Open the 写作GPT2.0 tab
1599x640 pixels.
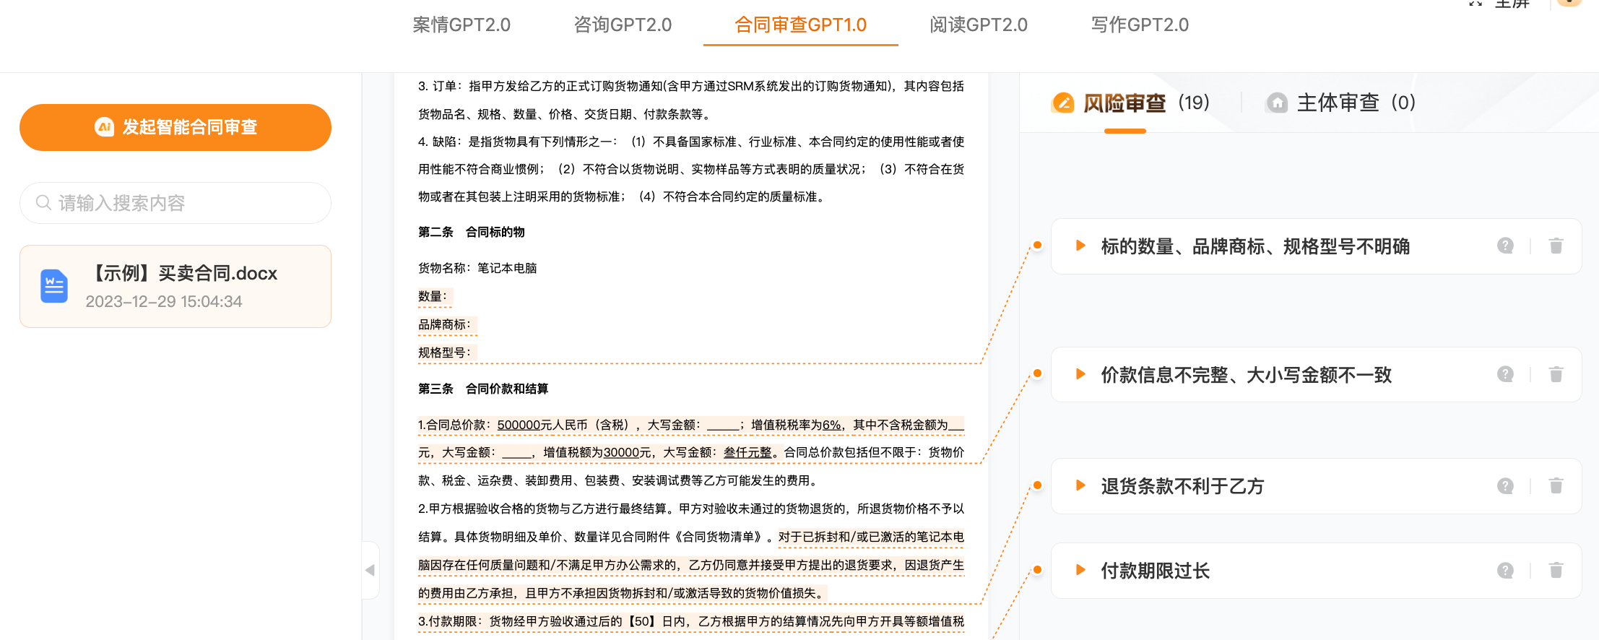pos(1140,25)
